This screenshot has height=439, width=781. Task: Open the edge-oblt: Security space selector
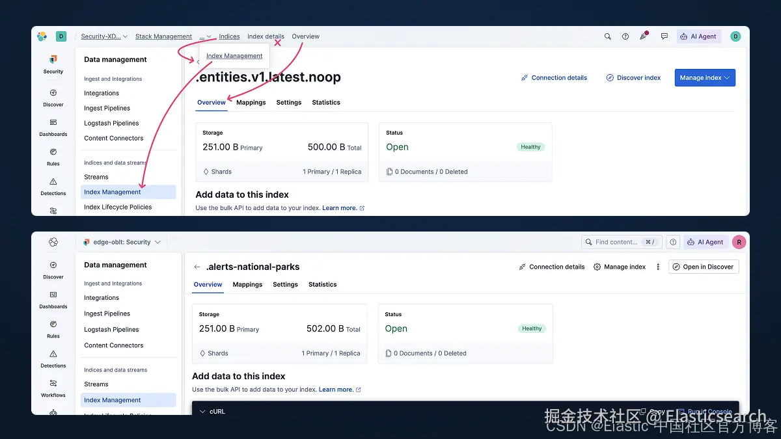coord(122,242)
